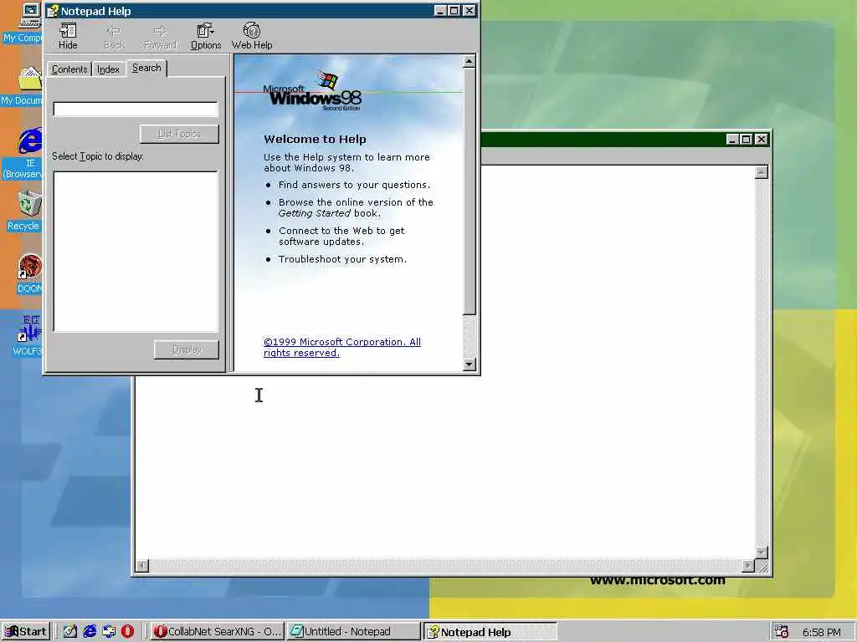This screenshot has width=857, height=642.
Task: Maximize the Notepad Help window
Action: tap(454, 10)
